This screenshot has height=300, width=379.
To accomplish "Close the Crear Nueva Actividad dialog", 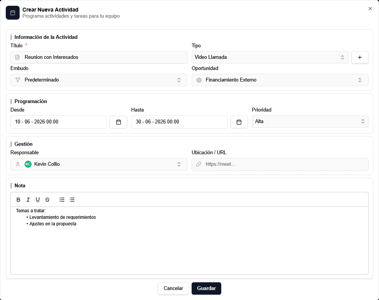I will click(370, 9).
